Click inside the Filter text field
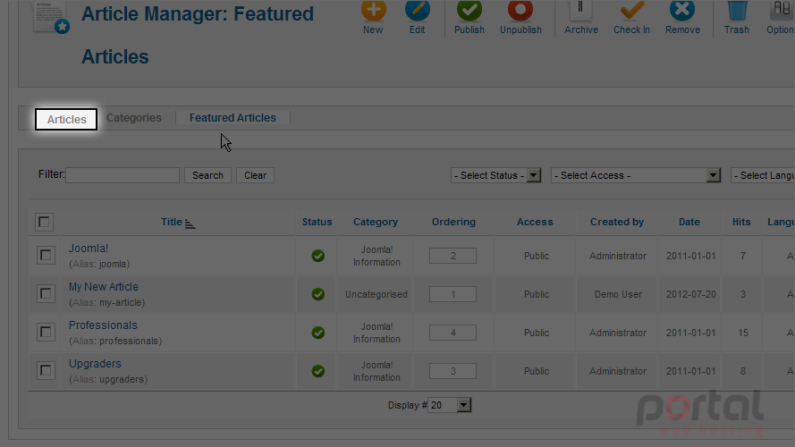Image resolution: width=795 pixels, height=447 pixels. pyautogui.click(x=123, y=175)
